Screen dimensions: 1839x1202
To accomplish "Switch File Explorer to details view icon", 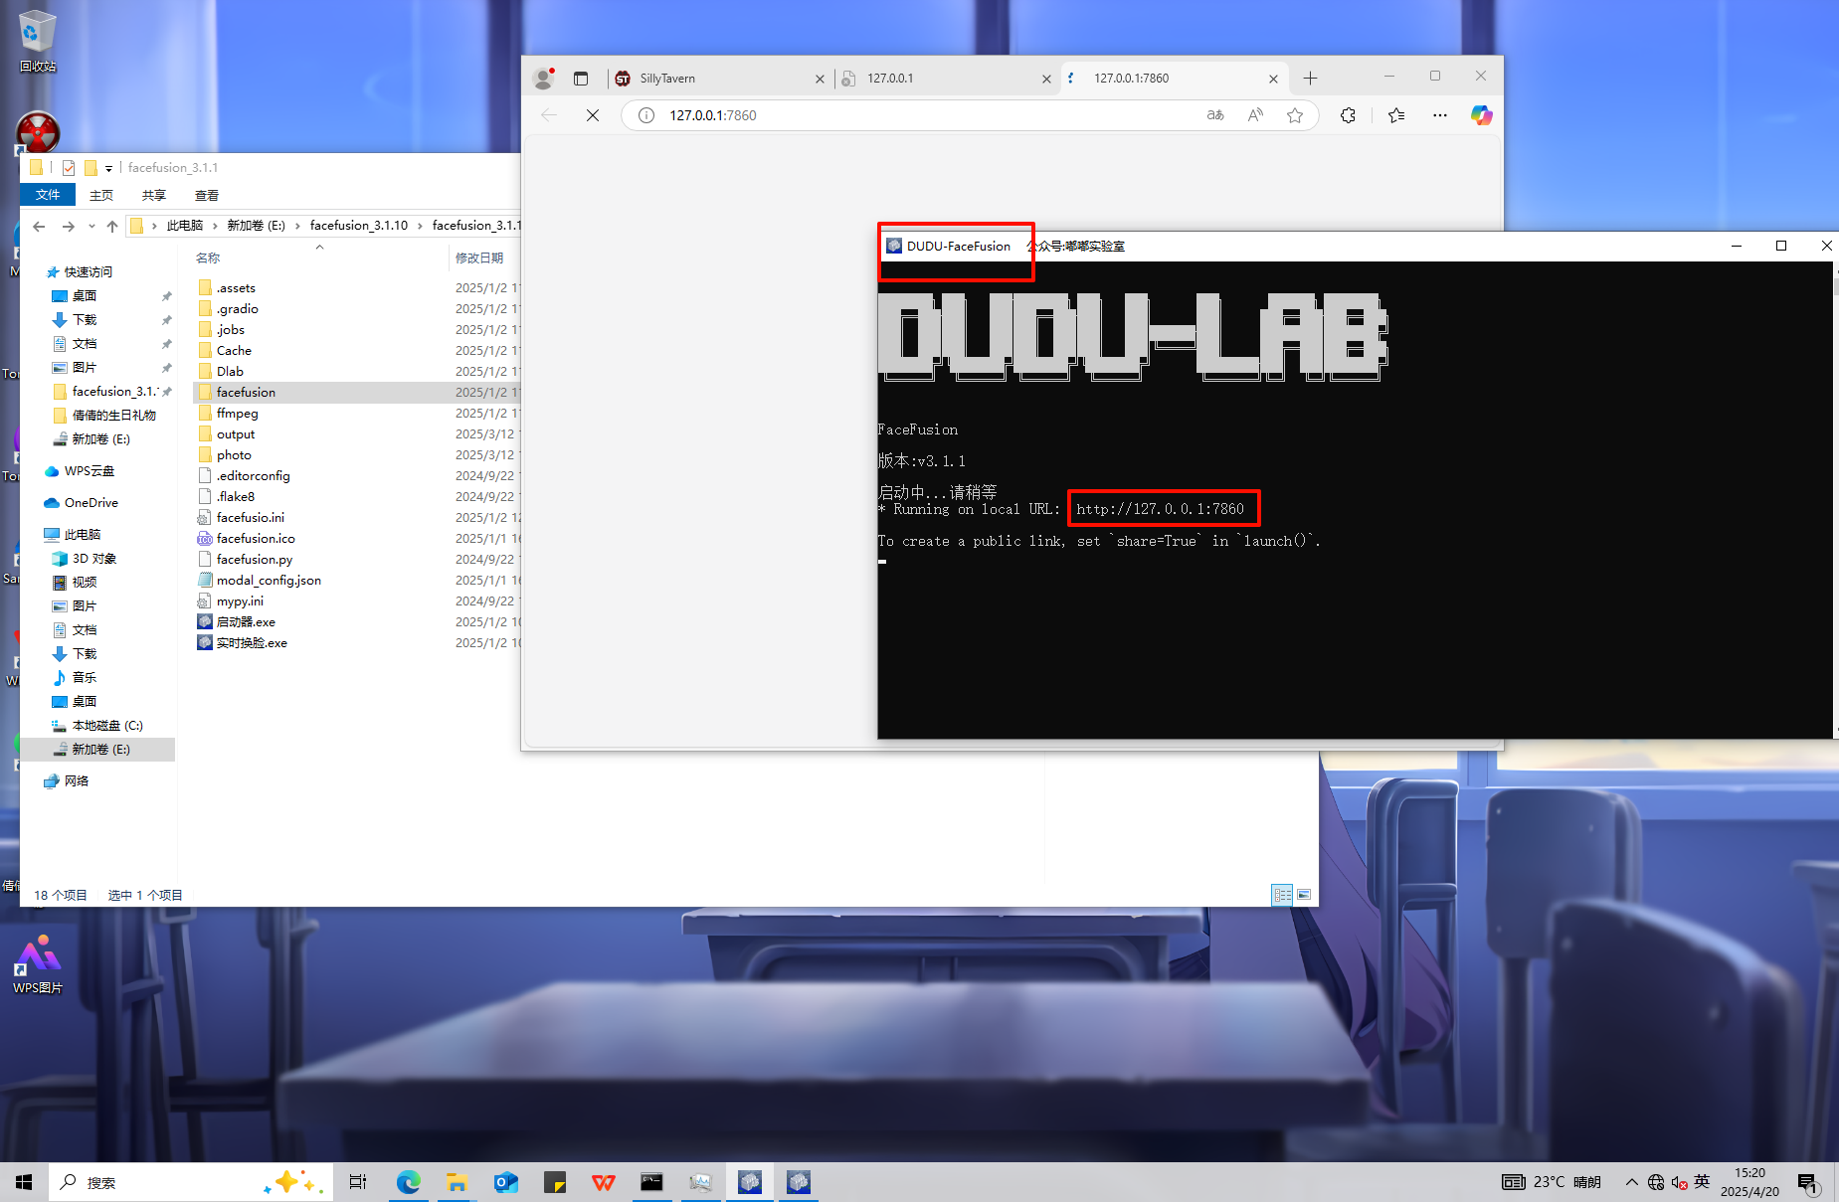I will (1282, 895).
